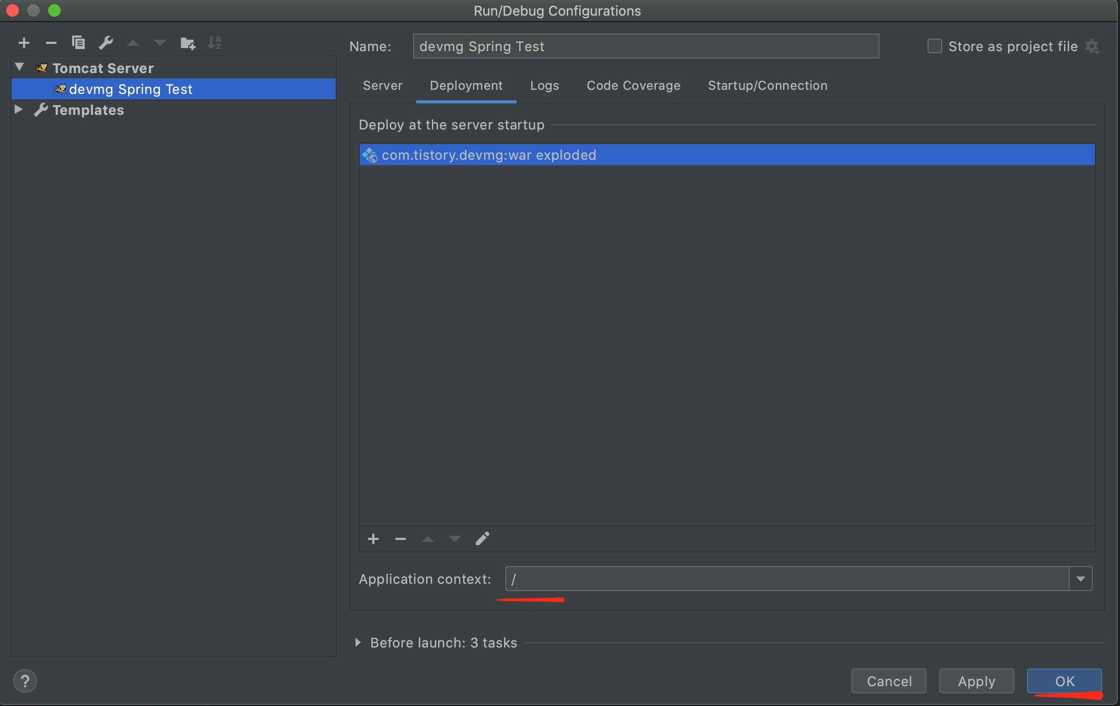Copy the selected configuration
Screen dimensions: 1120x706
point(78,43)
